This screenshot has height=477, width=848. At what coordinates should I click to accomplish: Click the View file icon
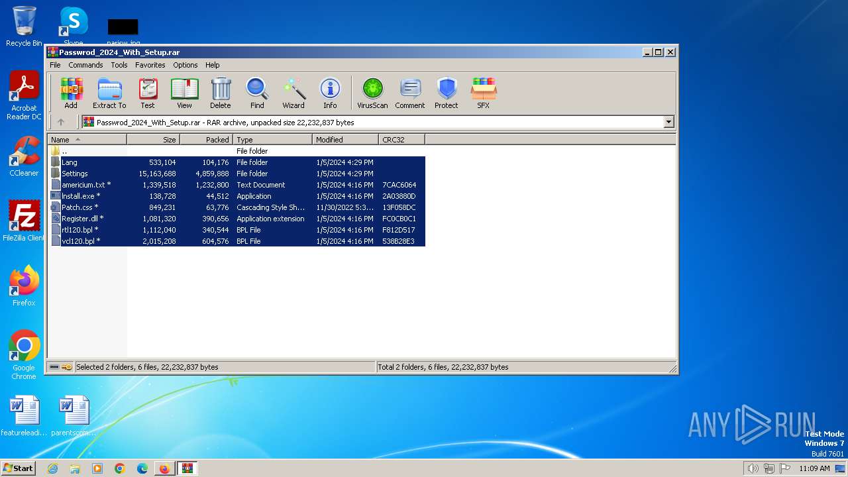tap(184, 93)
